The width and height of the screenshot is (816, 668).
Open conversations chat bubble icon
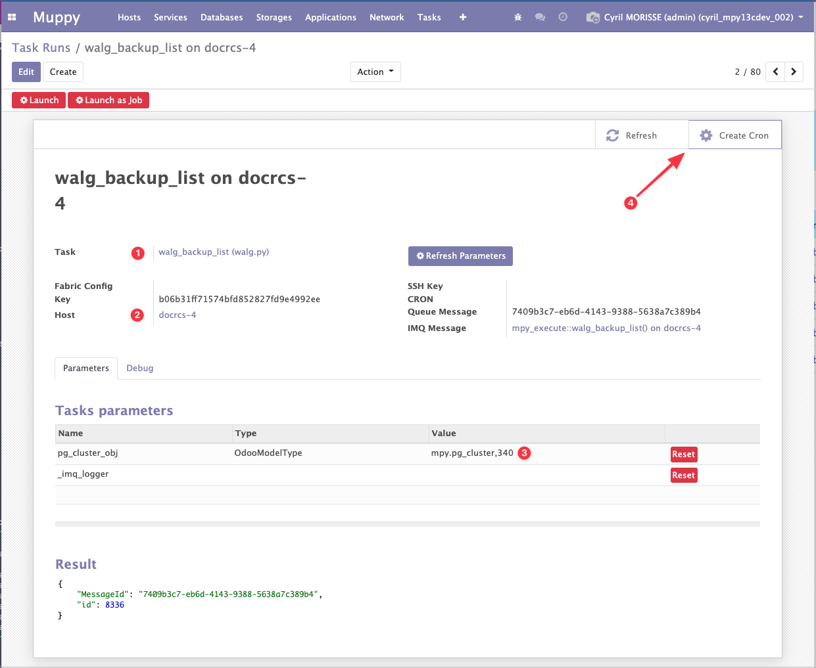tap(540, 17)
